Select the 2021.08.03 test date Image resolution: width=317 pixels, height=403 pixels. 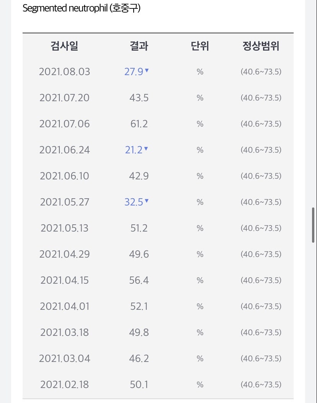coord(64,72)
